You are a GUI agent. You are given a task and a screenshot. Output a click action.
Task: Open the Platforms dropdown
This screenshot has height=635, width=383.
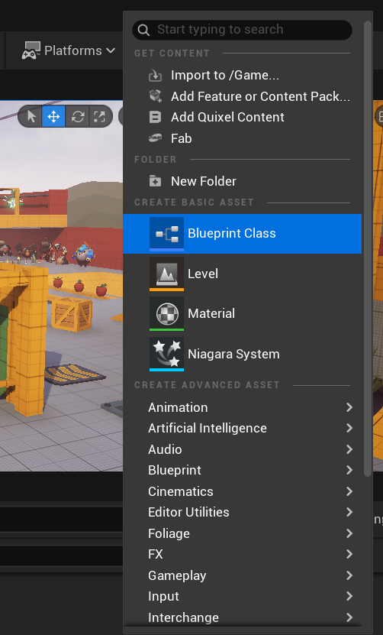(x=68, y=50)
